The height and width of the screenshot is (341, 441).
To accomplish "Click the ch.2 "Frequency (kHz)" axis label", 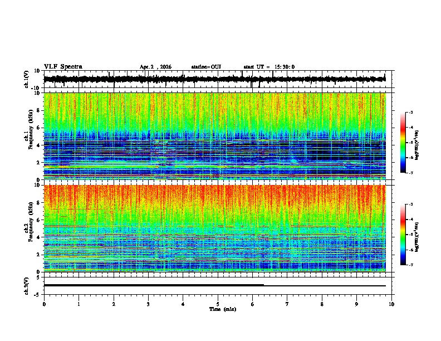I will tap(31, 222).
